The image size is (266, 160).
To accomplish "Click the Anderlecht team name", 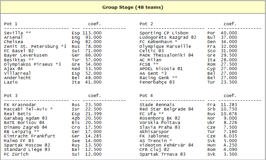I will [18, 78].
